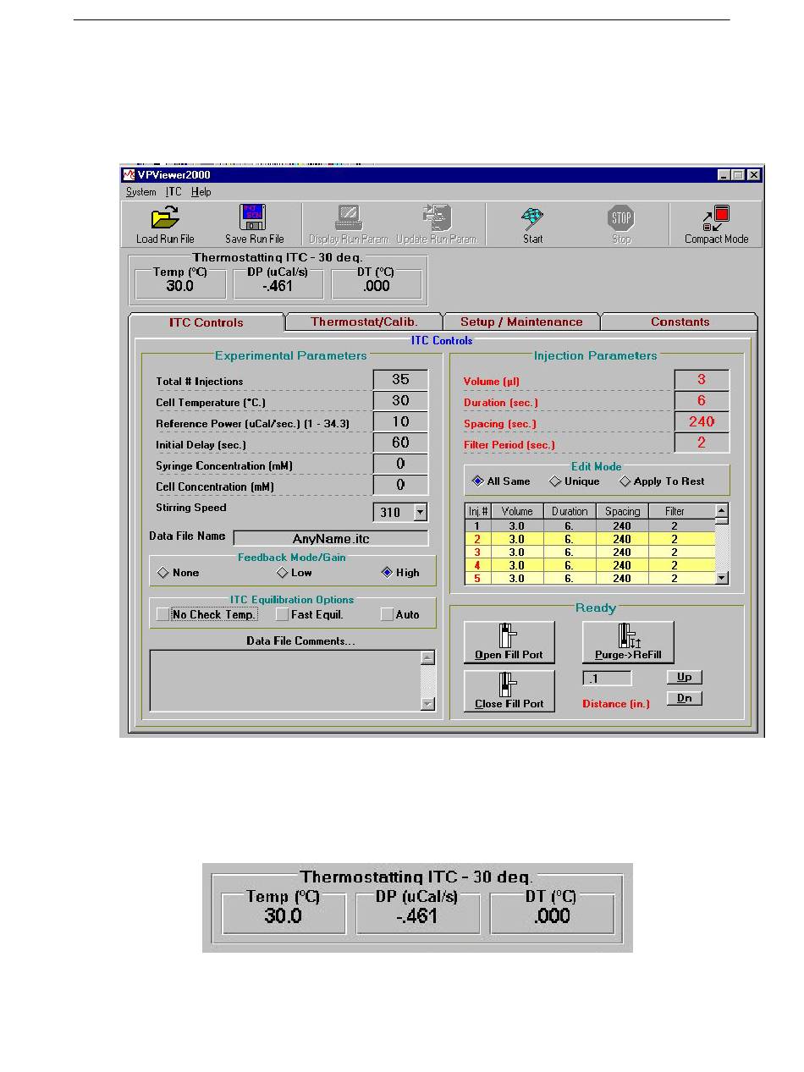Click the Open Fill Port button
Viewport: 804px width, 1072px height.
pos(509,642)
